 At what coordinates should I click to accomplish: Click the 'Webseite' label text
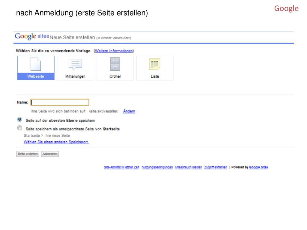tap(36, 76)
